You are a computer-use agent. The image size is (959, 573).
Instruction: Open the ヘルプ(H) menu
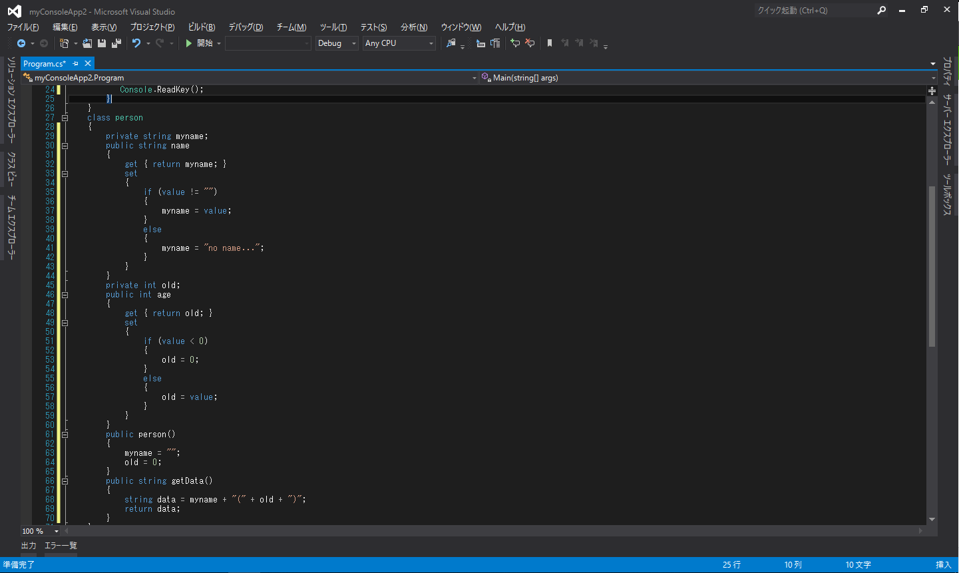point(510,27)
